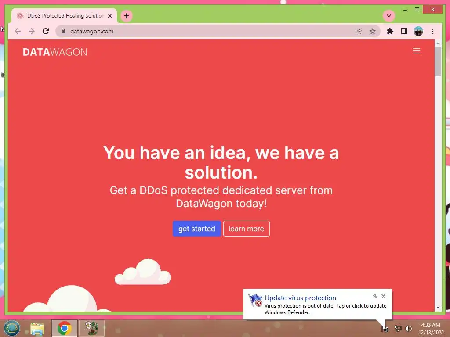Click the learn more button

246,229
